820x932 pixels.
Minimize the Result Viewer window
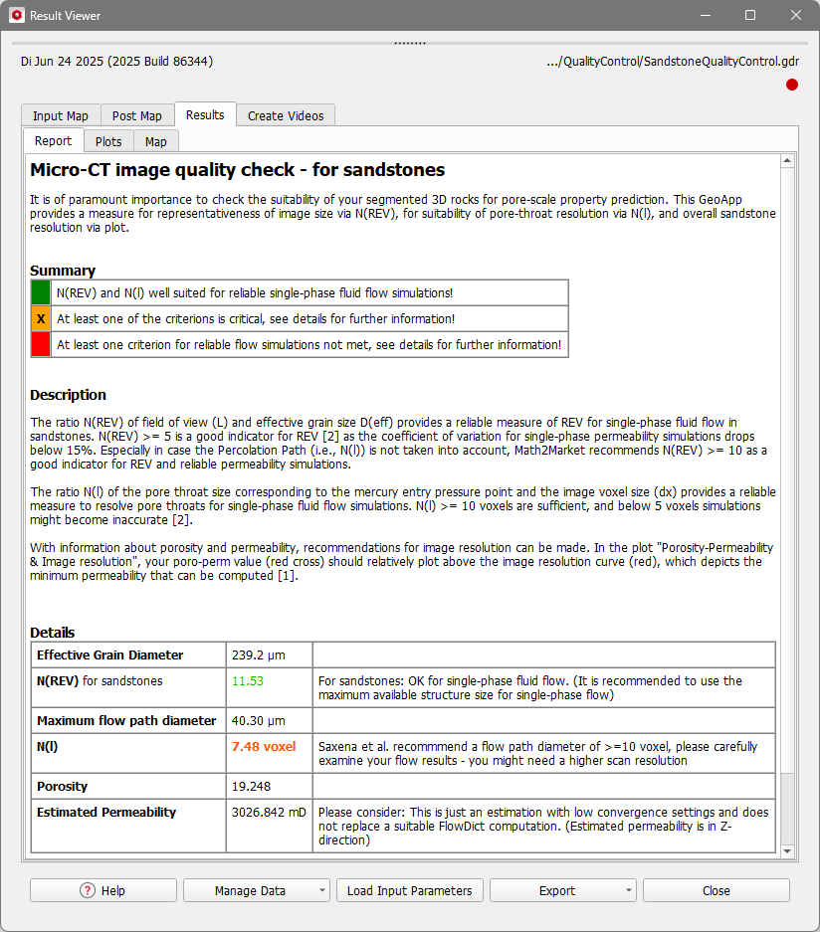pos(706,16)
